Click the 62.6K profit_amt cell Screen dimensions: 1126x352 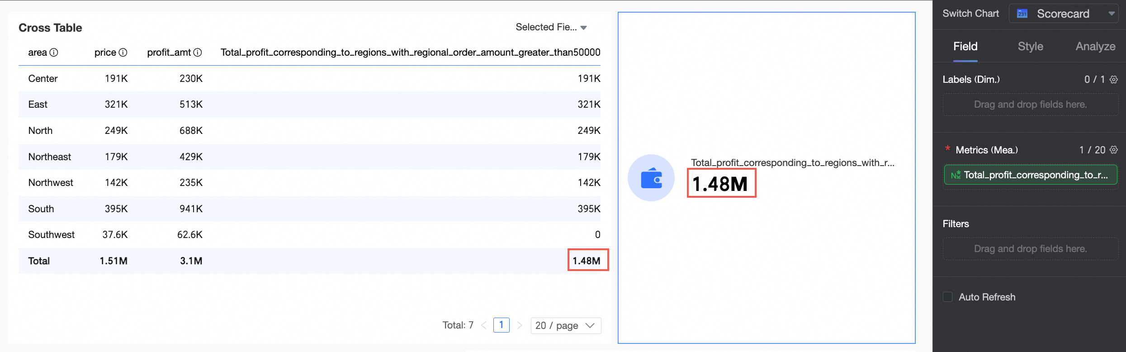[190, 235]
